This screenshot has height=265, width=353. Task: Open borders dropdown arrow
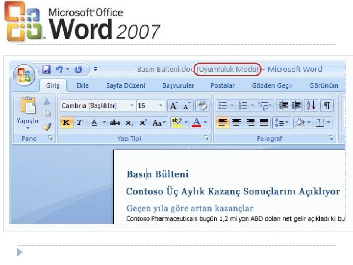[328, 122]
